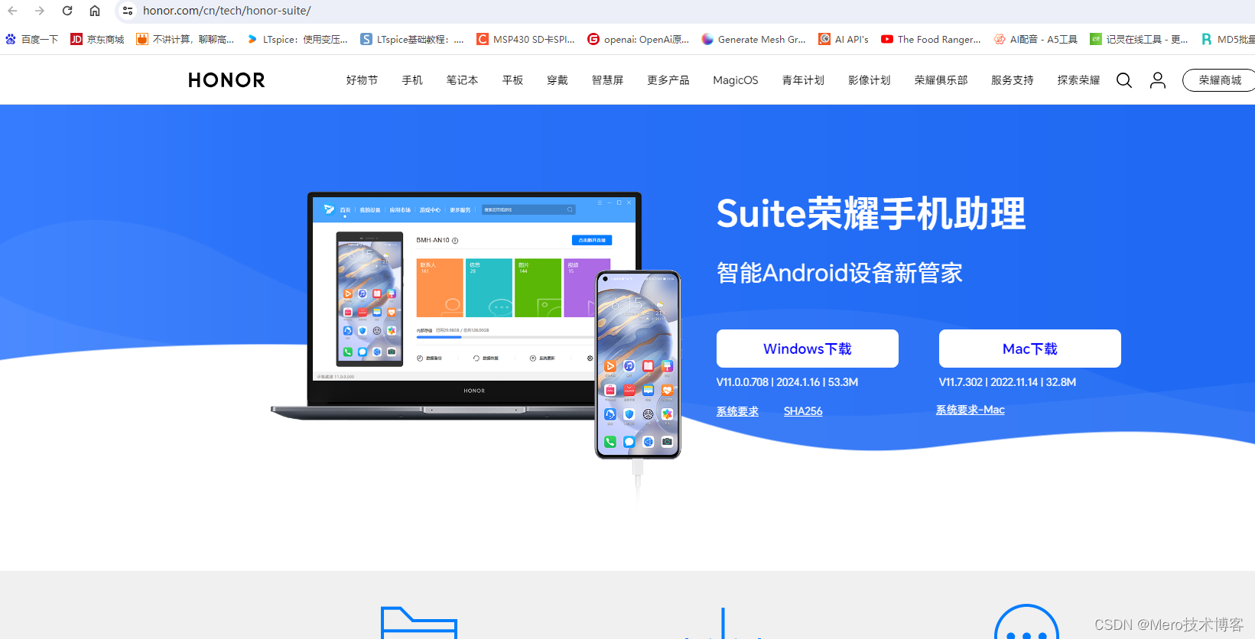The width and height of the screenshot is (1255, 639).
Task: Click the chat bubble feature icon
Action: pyautogui.click(x=1026, y=622)
